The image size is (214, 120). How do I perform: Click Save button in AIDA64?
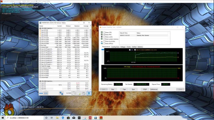tap(133, 90)
